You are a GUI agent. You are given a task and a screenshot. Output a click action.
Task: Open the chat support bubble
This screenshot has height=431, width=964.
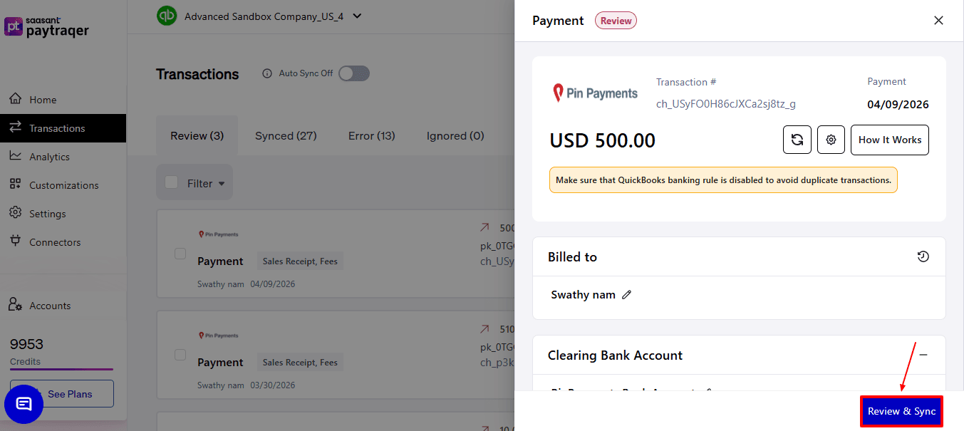pos(24,404)
